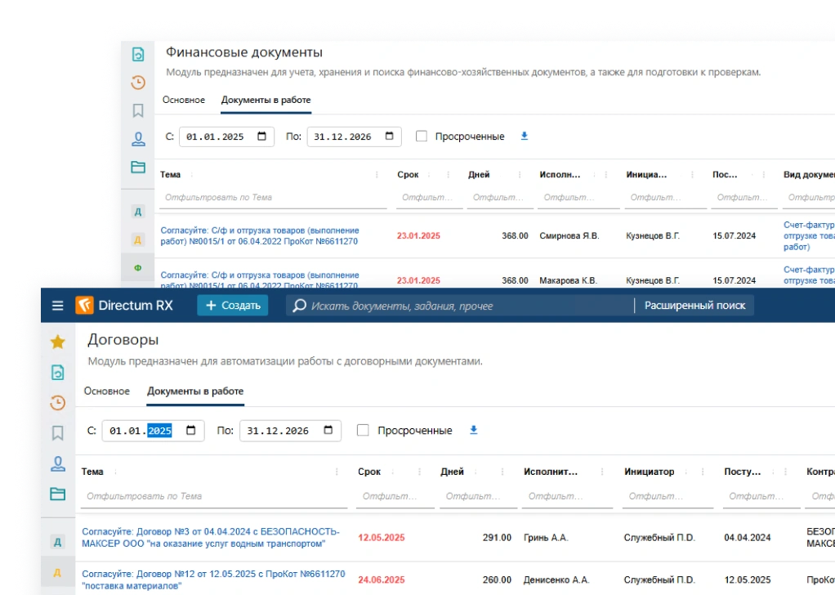835x595 pixels.
Task: Toggle Просроченные checkbox in Договоры
Action: 363,431
